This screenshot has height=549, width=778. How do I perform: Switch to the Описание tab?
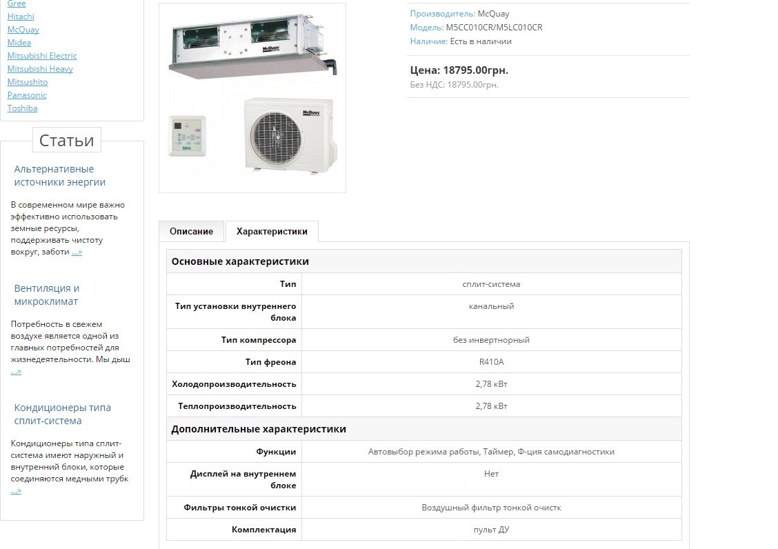191,231
